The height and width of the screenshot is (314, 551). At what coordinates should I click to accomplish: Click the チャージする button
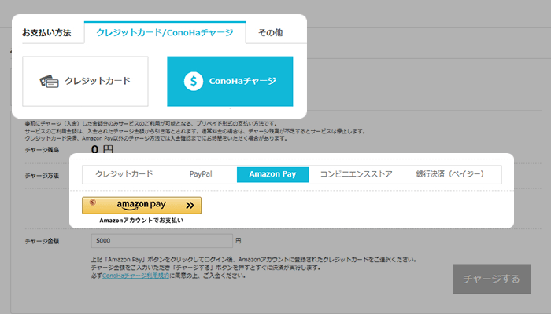(x=492, y=279)
